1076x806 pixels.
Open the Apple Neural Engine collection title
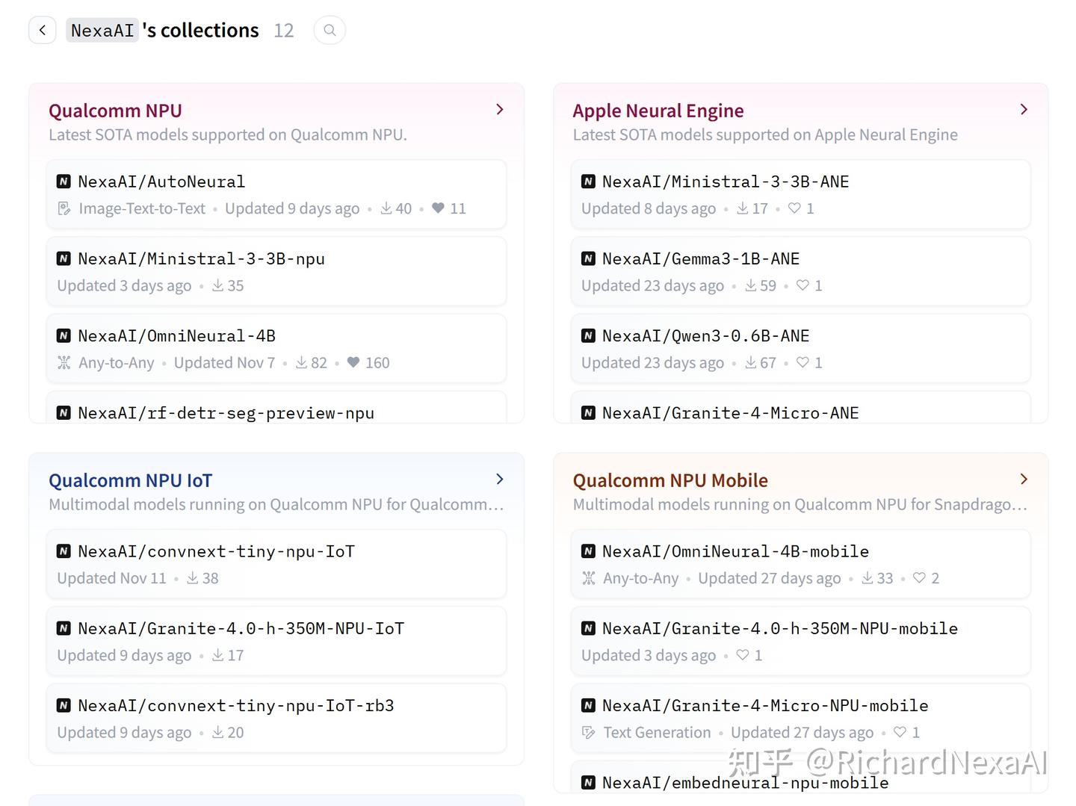click(x=658, y=111)
